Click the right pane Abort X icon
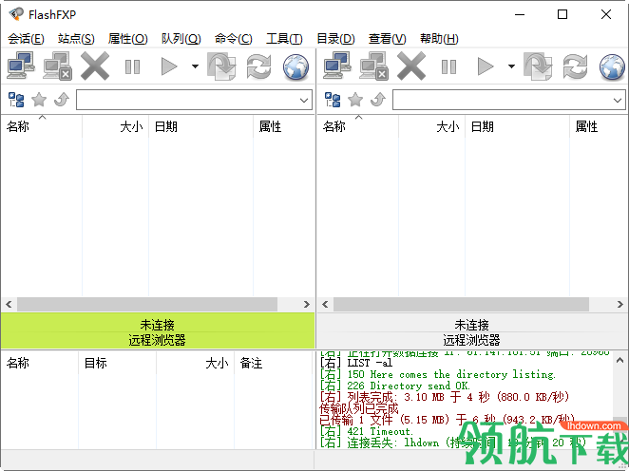629x471 pixels. (411, 66)
